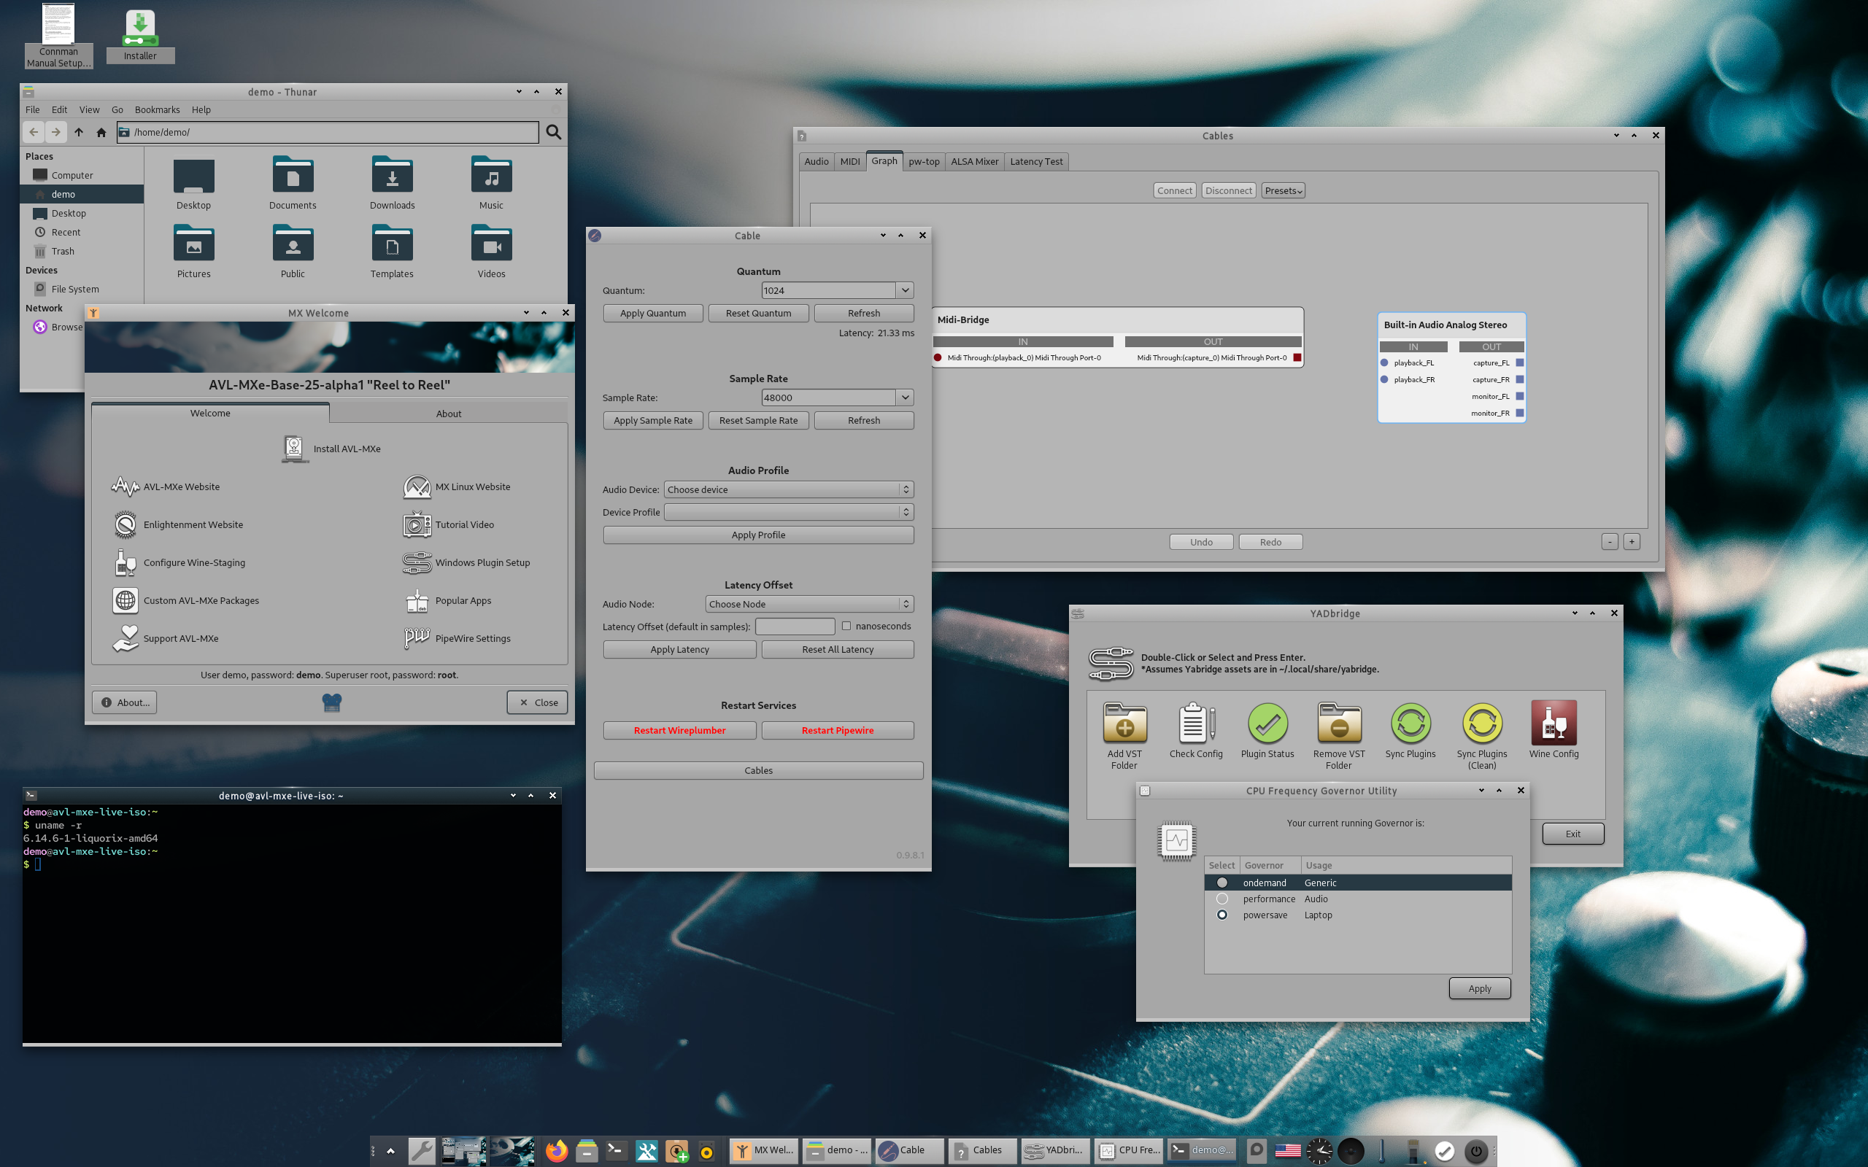Open the MX Linux Website icon
Image resolution: width=1868 pixels, height=1167 pixels.
(x=417, y=486)
